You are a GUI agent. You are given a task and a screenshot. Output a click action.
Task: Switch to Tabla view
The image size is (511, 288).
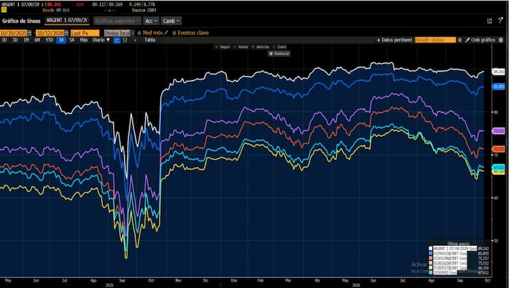coord(150,40)
